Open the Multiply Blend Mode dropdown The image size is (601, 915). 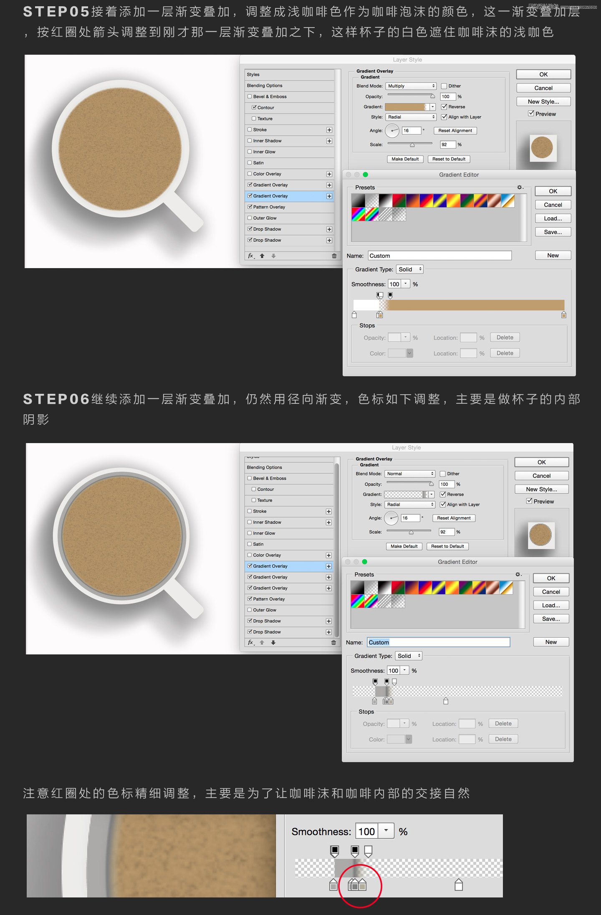click(411, 86)
